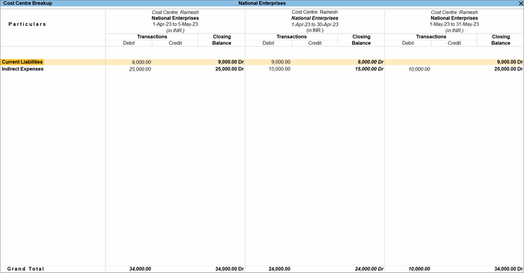The width and height of the screenshot is (524, 273).
Task: Close the Cost Centre Breakup report
Action: [x=521, y=3]
